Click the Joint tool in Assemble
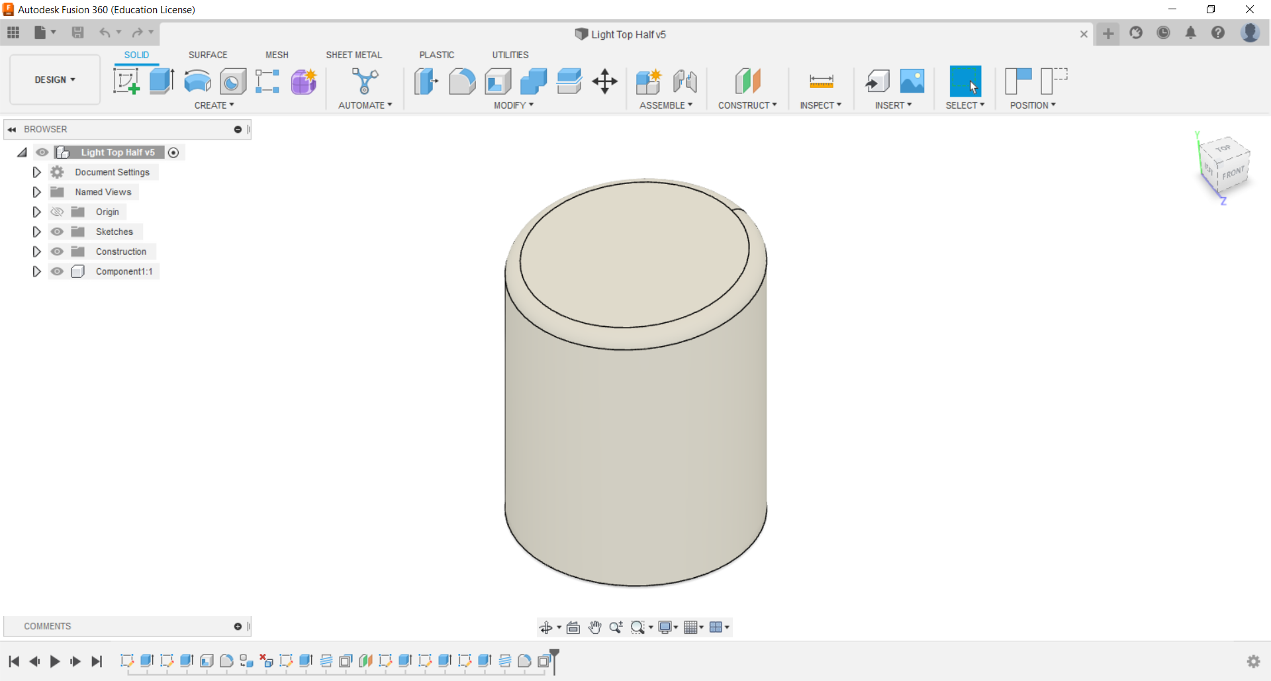 tap(685, 81)
